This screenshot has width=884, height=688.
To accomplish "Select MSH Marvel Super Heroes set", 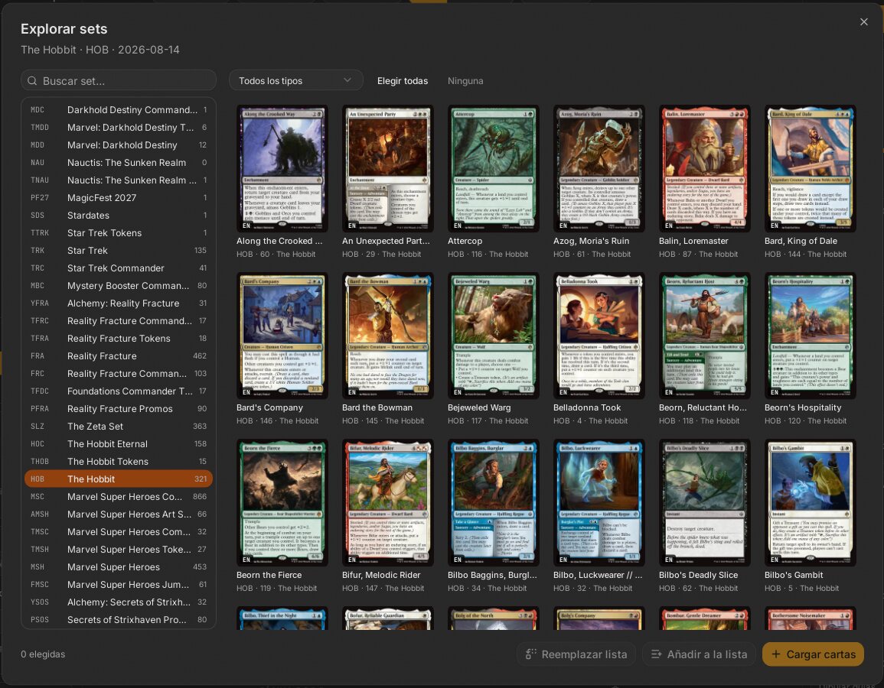I will [x=119, y=567].
